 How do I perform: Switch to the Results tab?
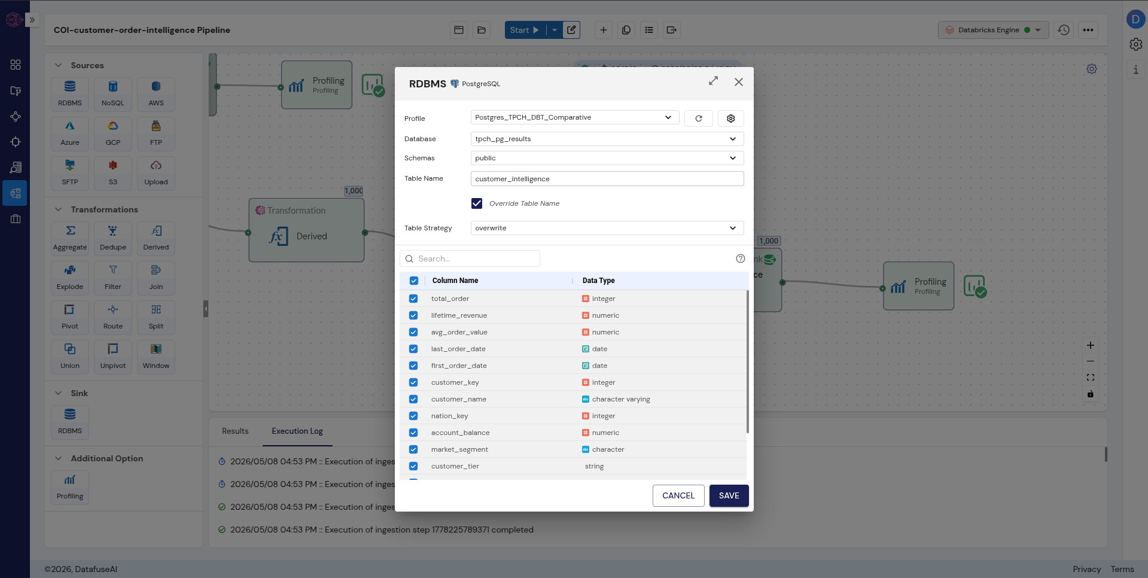pyautogui.click(x=235, y=431)
